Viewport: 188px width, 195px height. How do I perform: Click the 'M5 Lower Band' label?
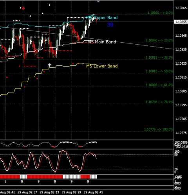102,66
